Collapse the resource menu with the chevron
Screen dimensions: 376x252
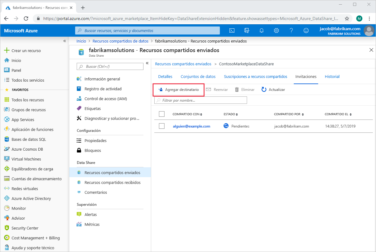point(147,63)
